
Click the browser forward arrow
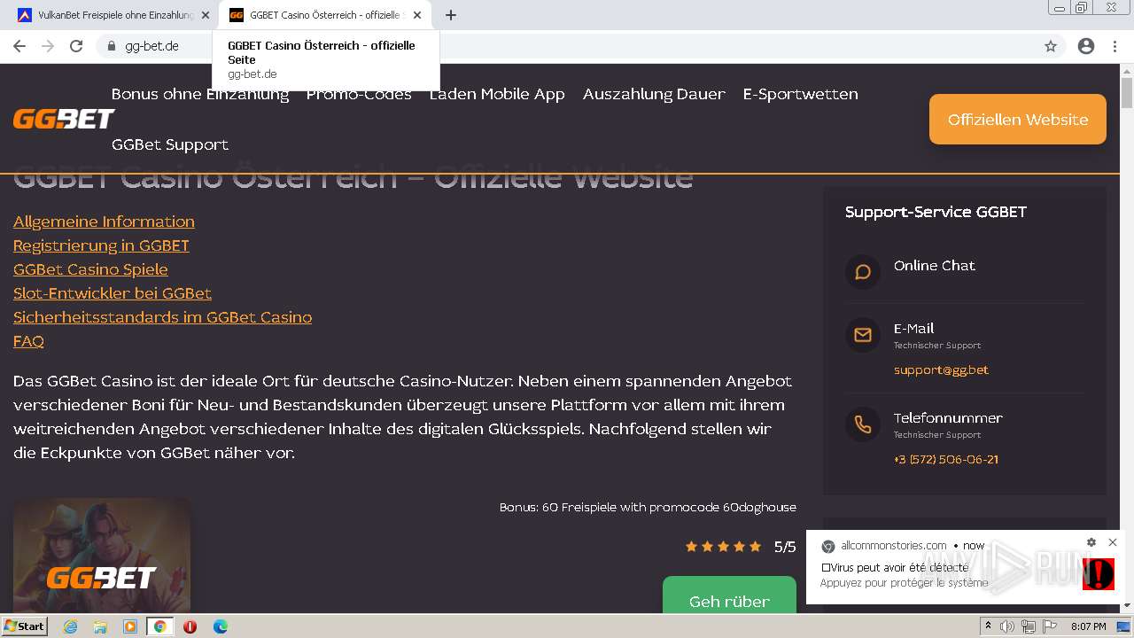(48, 46)
